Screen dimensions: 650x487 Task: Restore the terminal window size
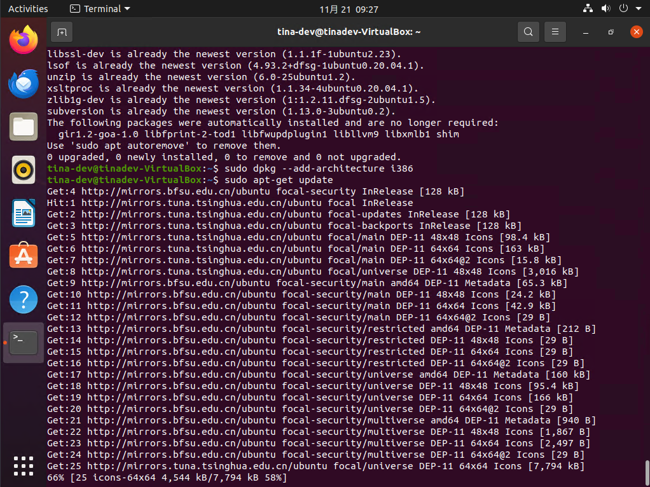(611, 32)
